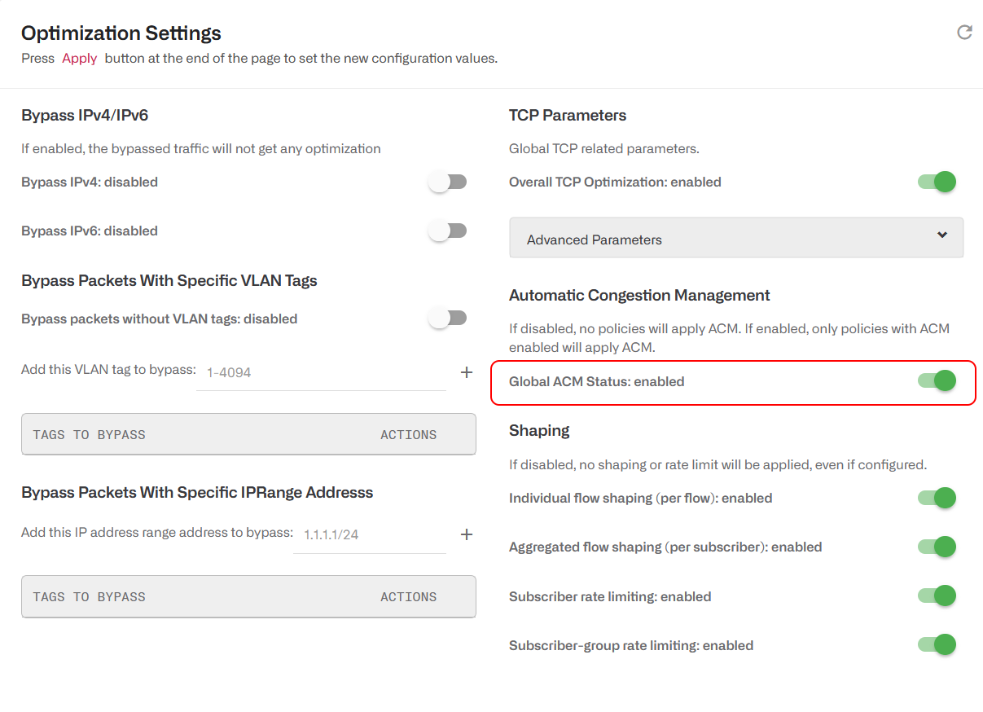This screenshot has height=712, width=983.
Task: Click the IP address range input field
Action: 369,534
